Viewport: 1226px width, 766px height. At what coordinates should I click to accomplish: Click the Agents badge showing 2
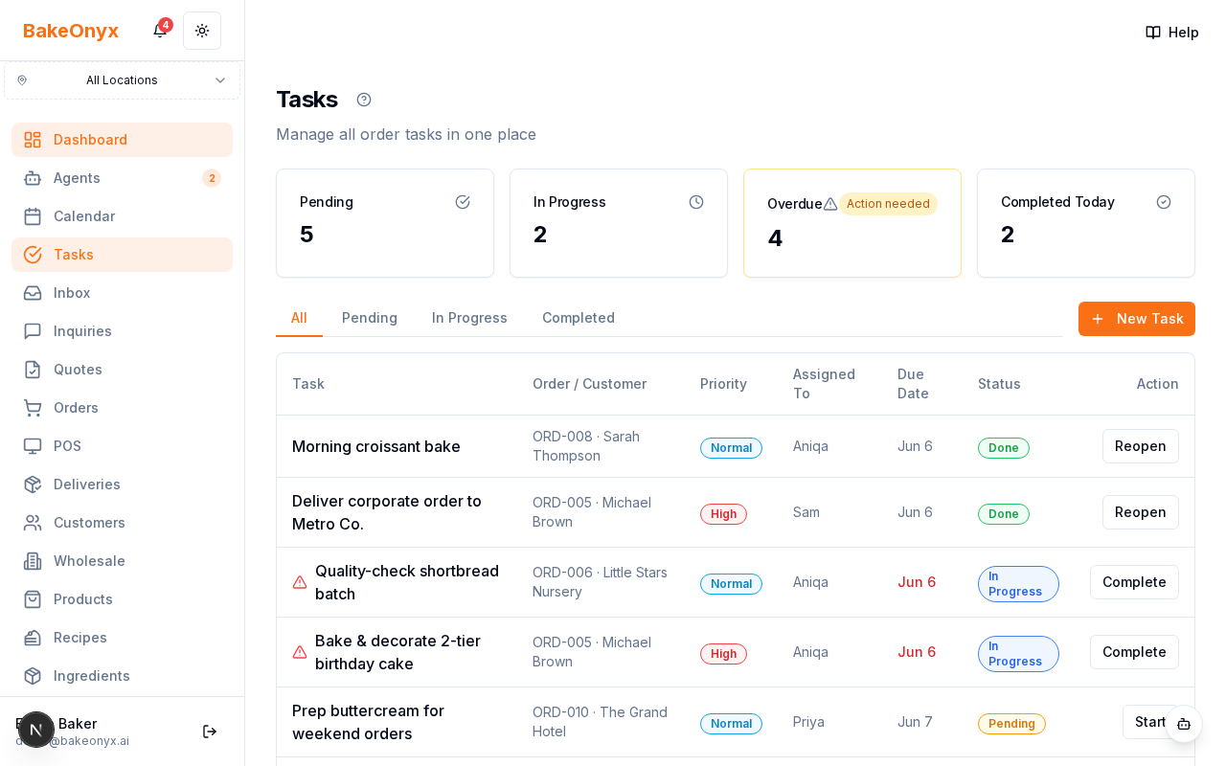pyautogui.click(x=212, y=178)
